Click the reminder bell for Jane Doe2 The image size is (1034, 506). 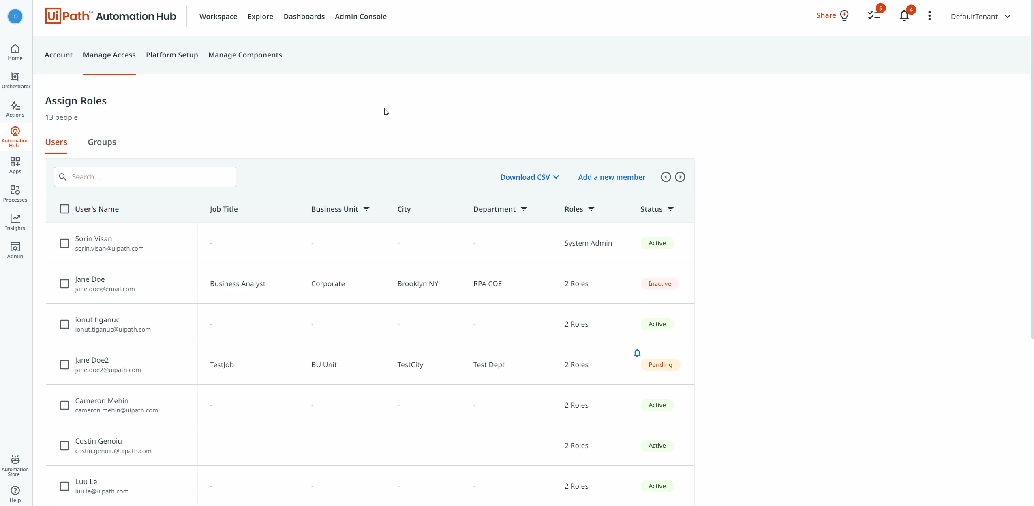coord(637,353)
